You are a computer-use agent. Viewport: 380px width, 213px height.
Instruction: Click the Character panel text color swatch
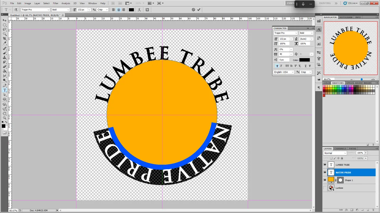(x=304, y=60)
